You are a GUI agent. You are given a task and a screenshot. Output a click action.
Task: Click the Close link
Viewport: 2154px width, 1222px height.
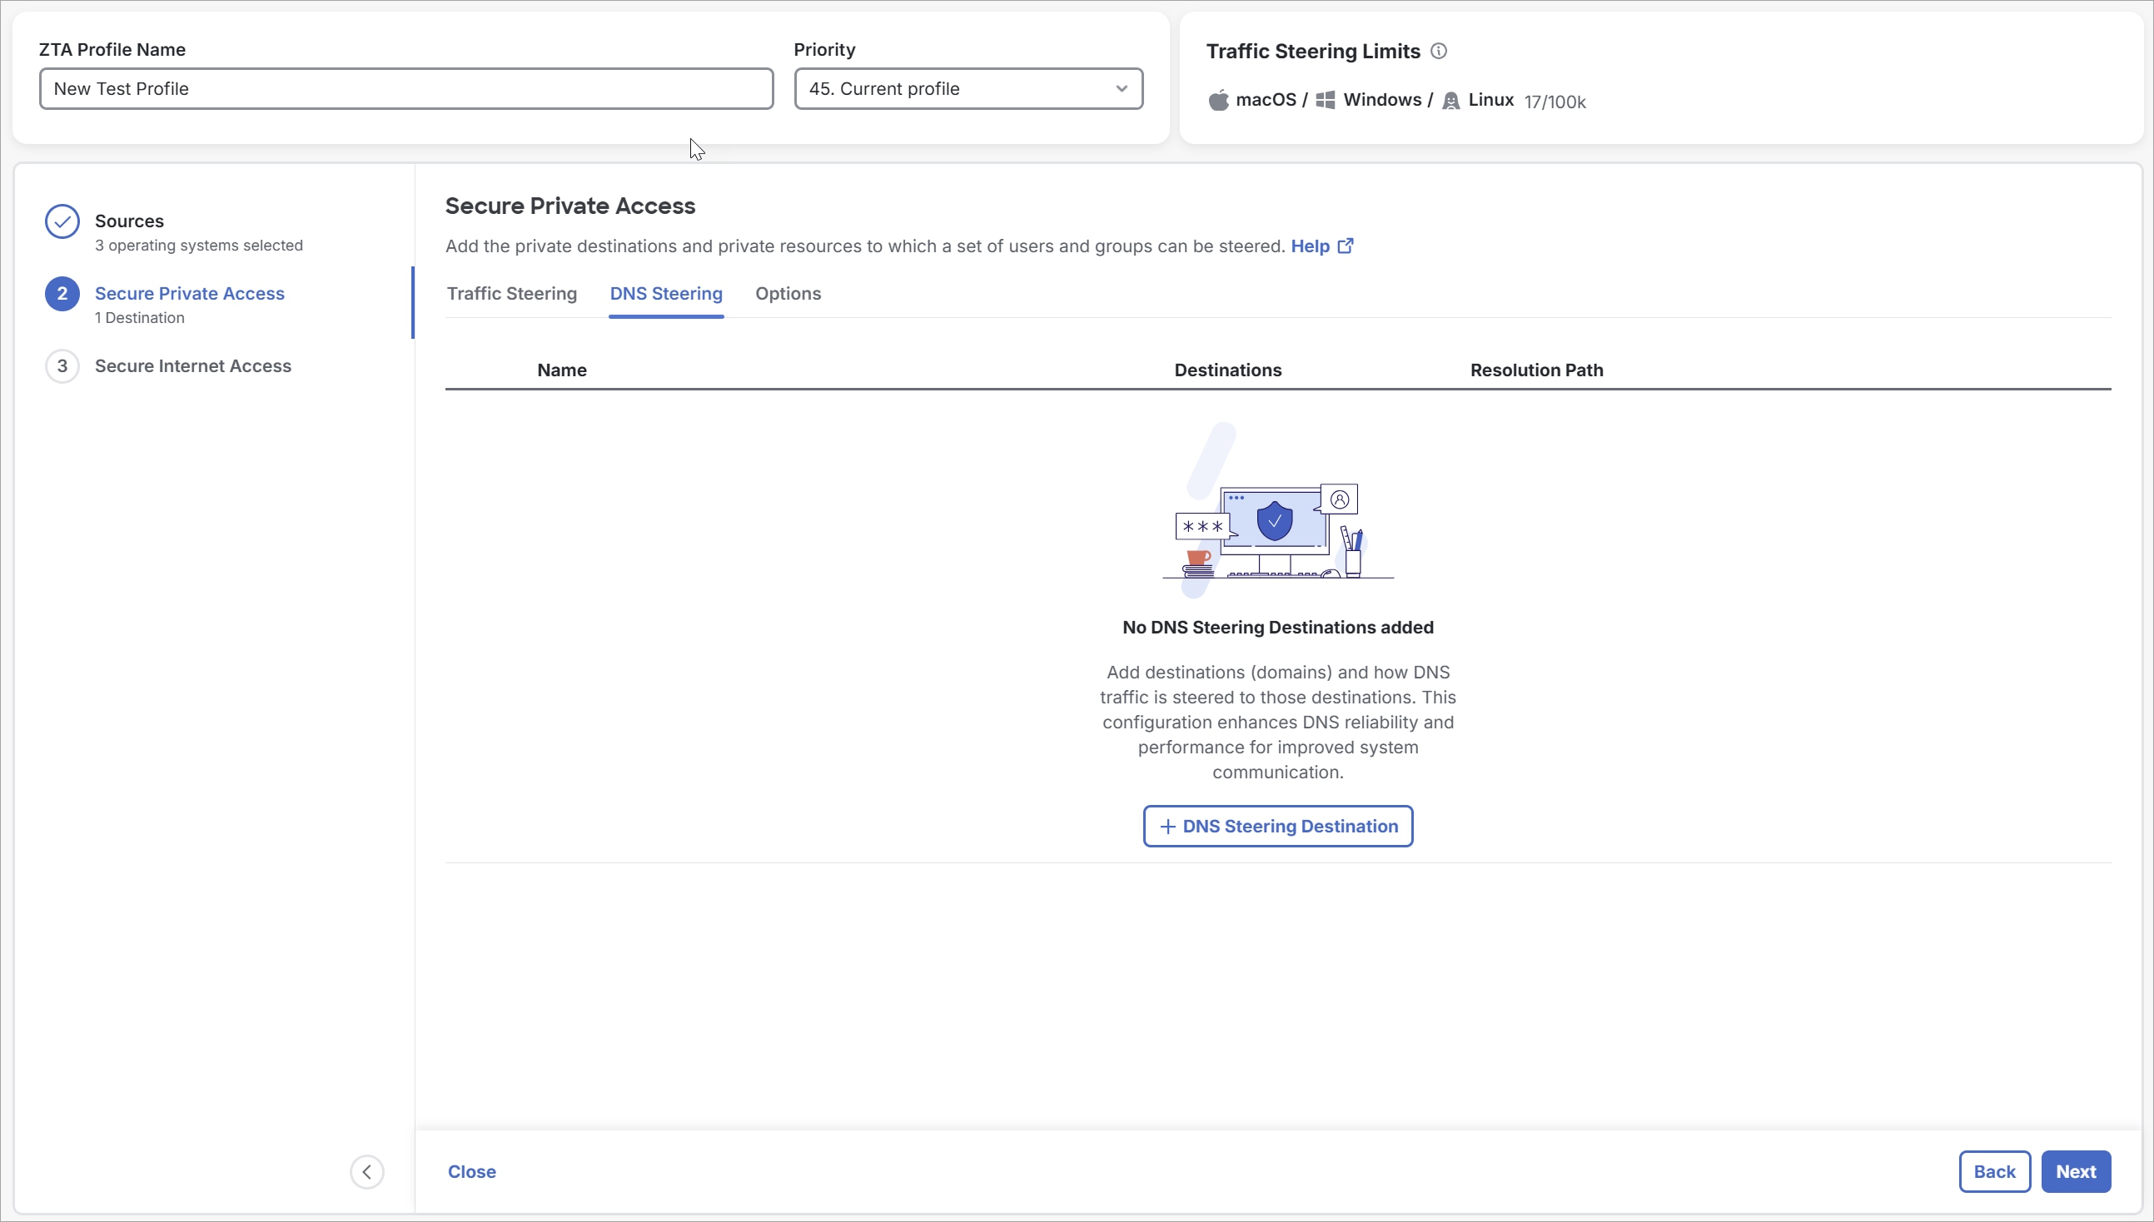click(472, 1172)
